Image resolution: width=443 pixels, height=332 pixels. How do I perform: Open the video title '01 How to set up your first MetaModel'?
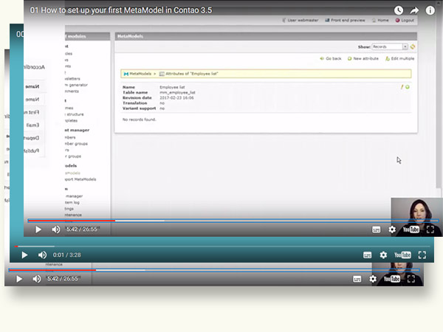[x=120, y=10]
